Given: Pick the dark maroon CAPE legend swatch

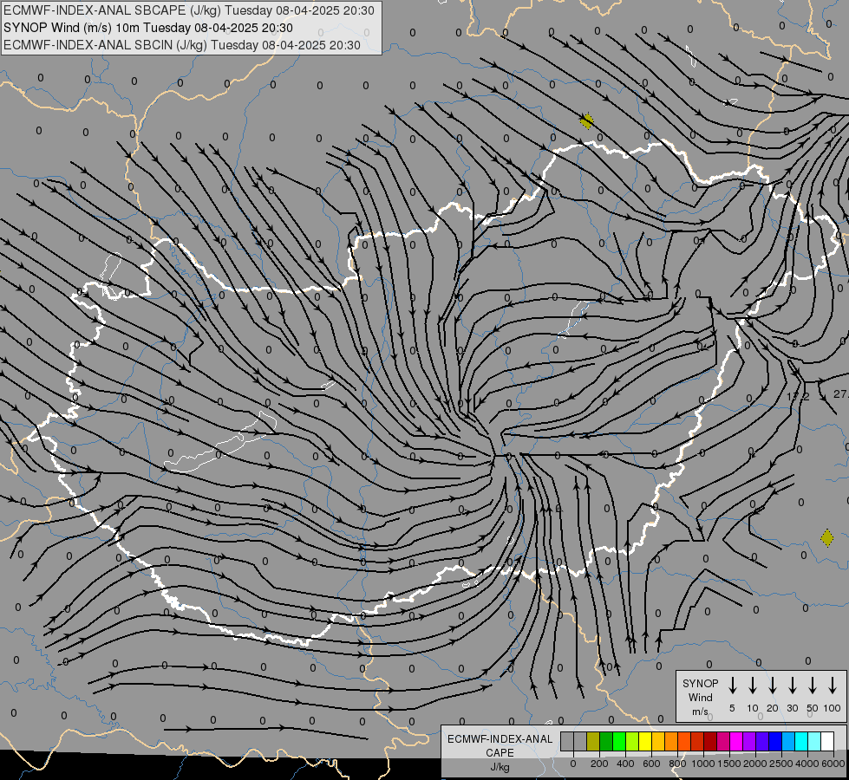Looking at the screenshot, I should tap(710, 741).
